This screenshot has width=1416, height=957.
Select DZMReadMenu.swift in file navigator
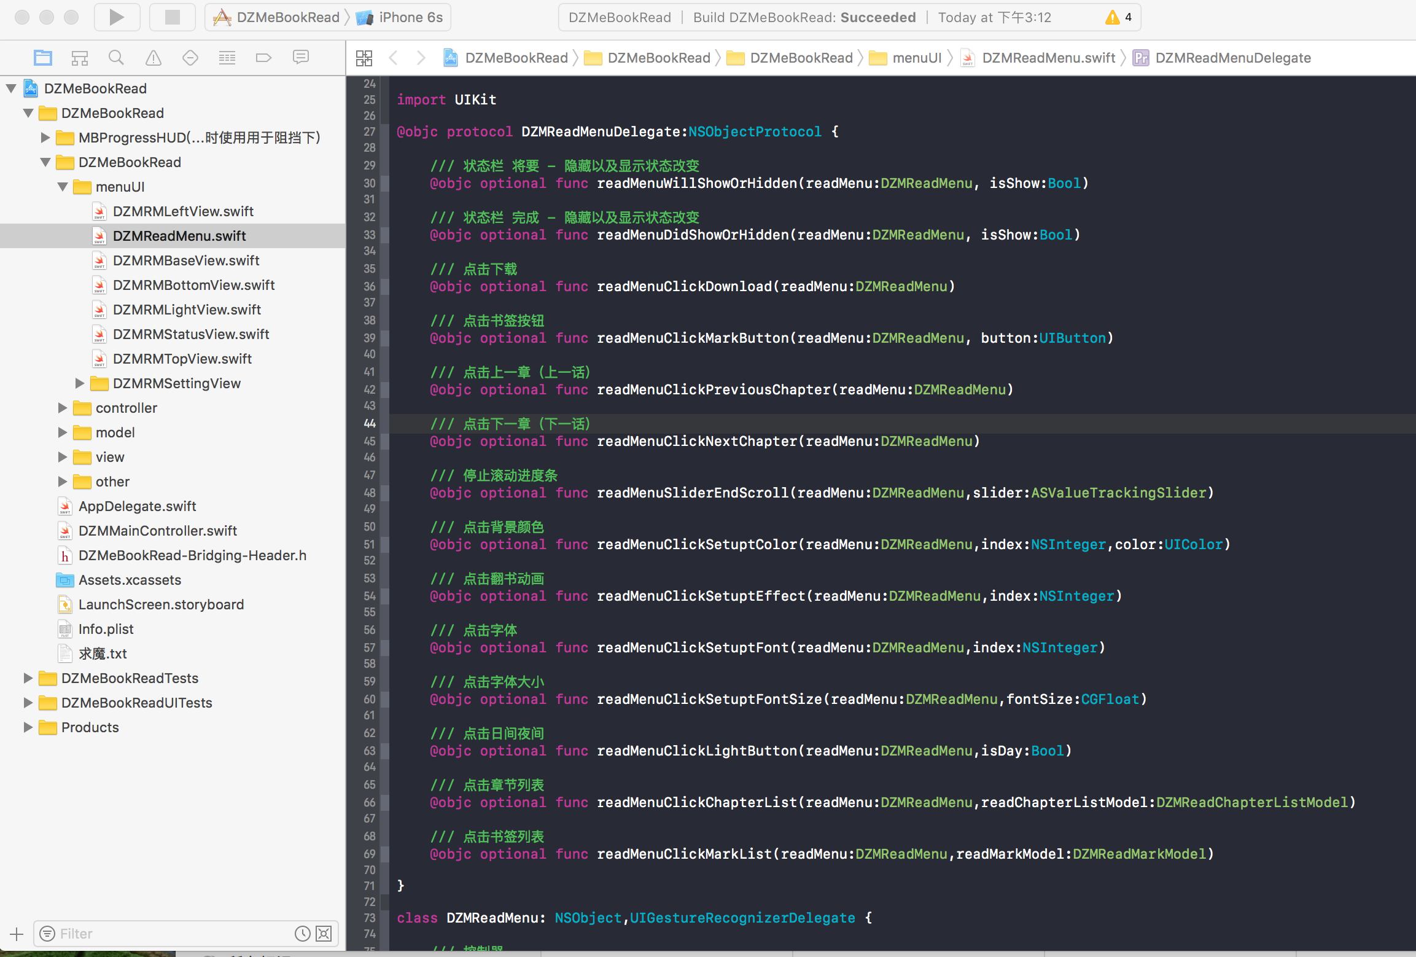point(179,235)
